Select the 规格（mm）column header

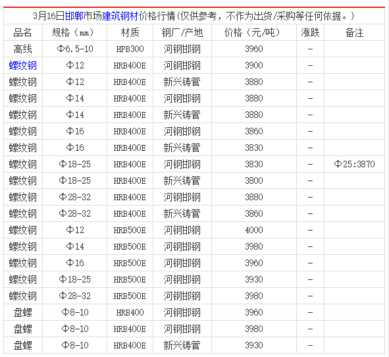74,32
